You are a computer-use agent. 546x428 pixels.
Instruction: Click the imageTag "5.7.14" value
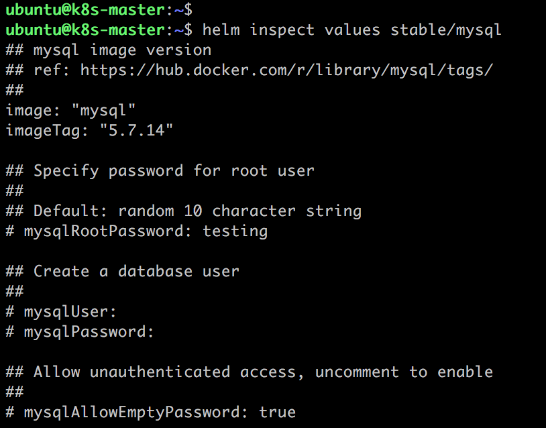[136, 131]
